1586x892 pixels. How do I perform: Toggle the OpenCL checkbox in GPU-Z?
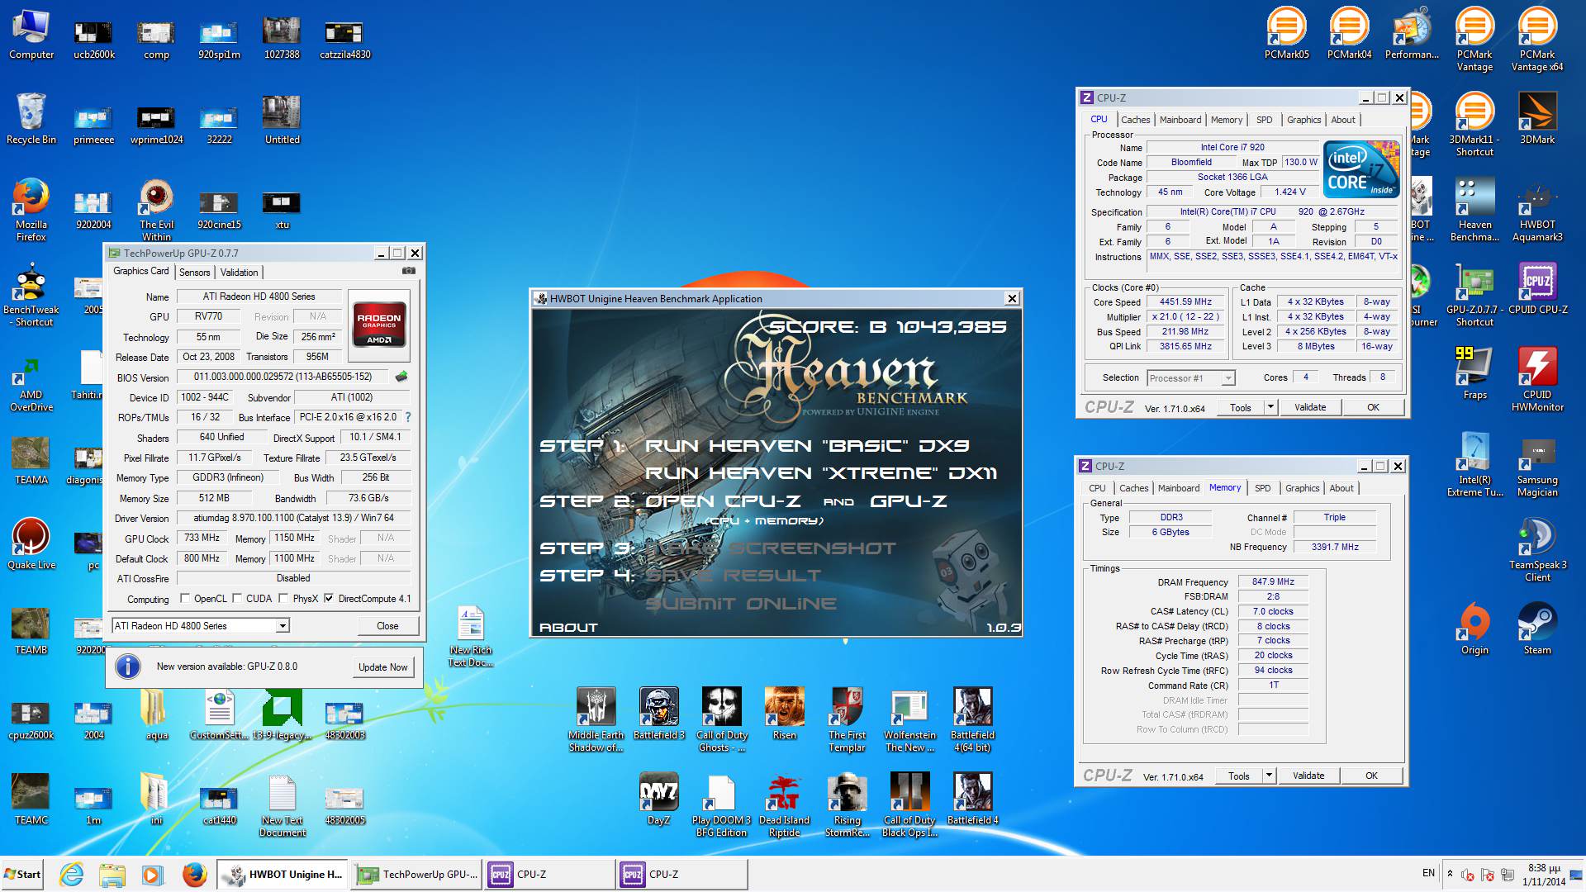coord(185,599)
